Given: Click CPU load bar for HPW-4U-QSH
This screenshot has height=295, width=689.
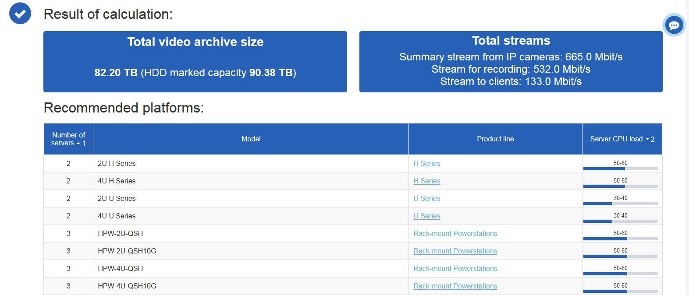Looking at the screenshot, I should pos(621,274).
